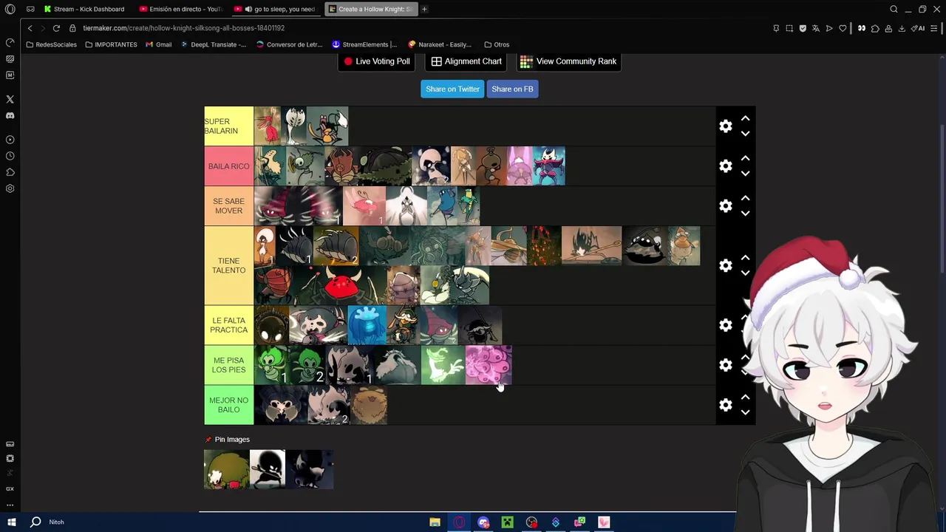Share tier list on Twitter

pos(452,89)
